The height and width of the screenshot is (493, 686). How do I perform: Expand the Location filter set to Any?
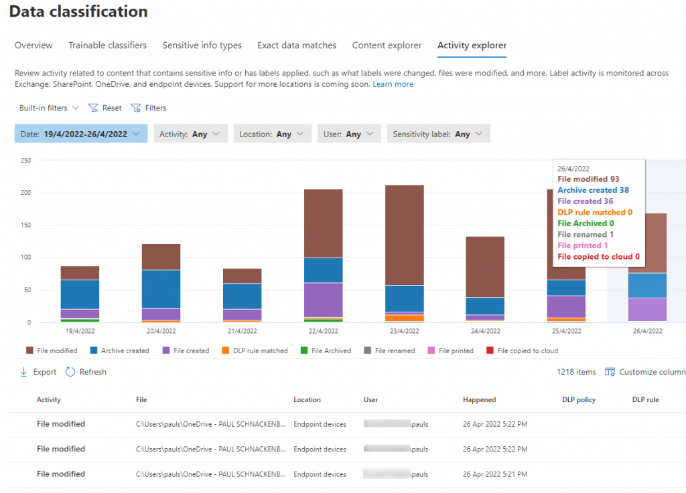coord(272,133)
